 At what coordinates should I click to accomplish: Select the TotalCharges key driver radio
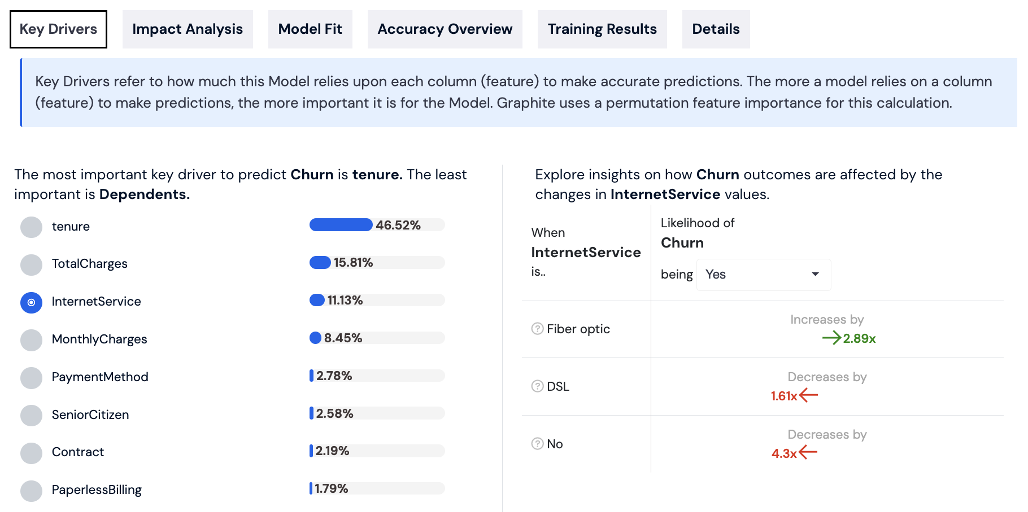(32, 264)
